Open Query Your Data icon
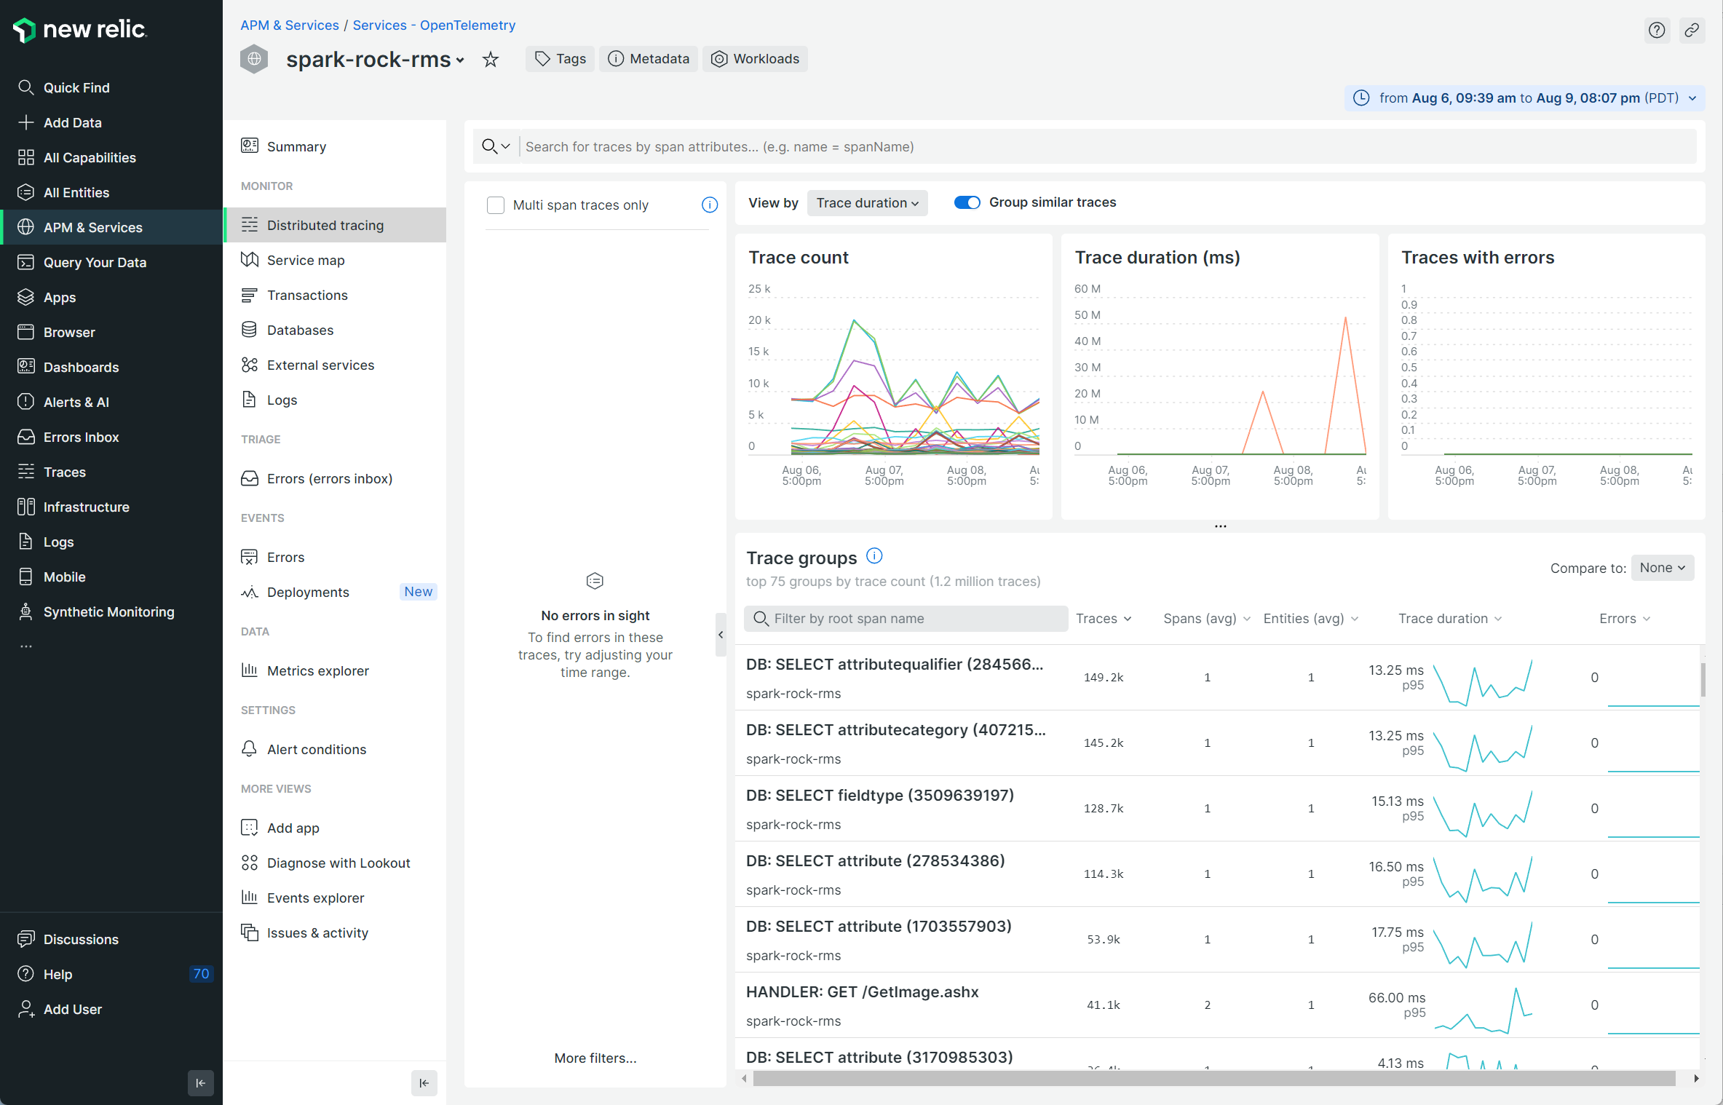 (x=25, y=262)
